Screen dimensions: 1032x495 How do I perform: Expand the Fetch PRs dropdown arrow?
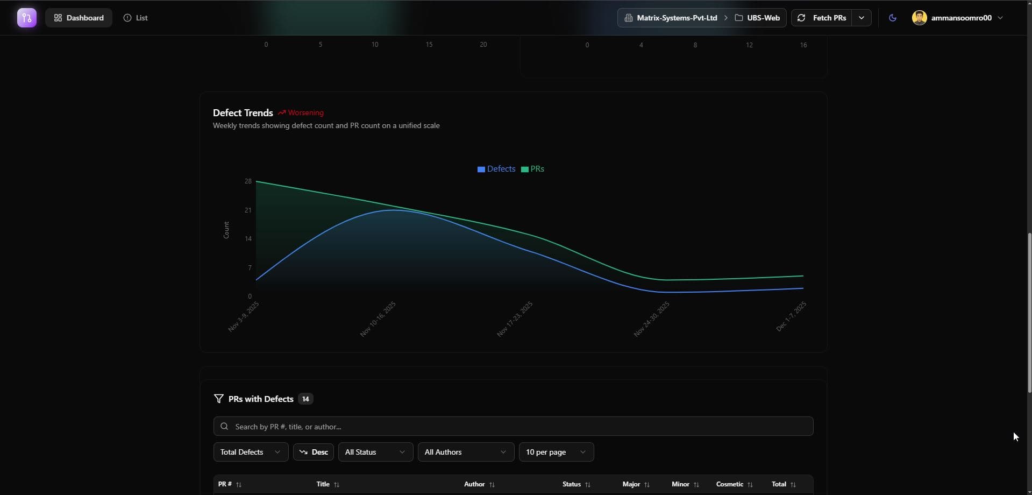pyautogui.click(x=862, y=18)
